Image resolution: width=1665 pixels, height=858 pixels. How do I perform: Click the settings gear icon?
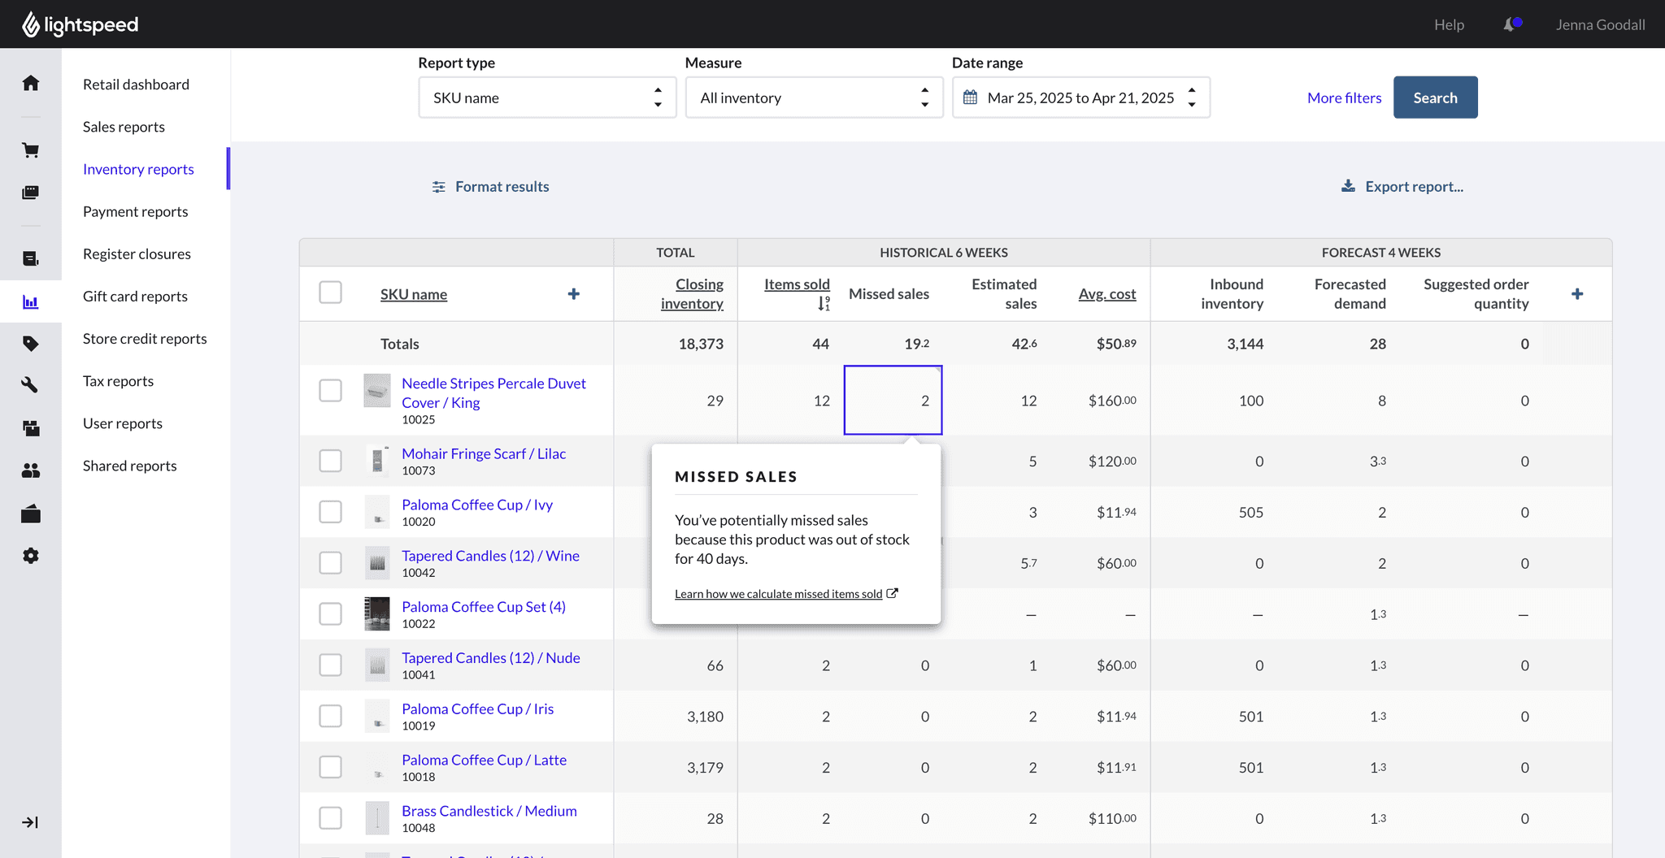[31, 556]
